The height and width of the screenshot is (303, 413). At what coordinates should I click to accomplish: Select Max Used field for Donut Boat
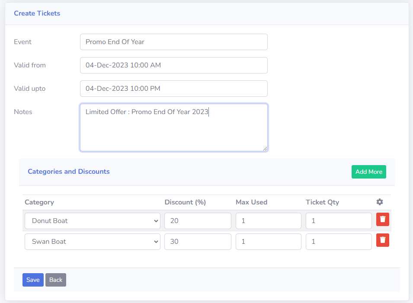tap(268, 221)
